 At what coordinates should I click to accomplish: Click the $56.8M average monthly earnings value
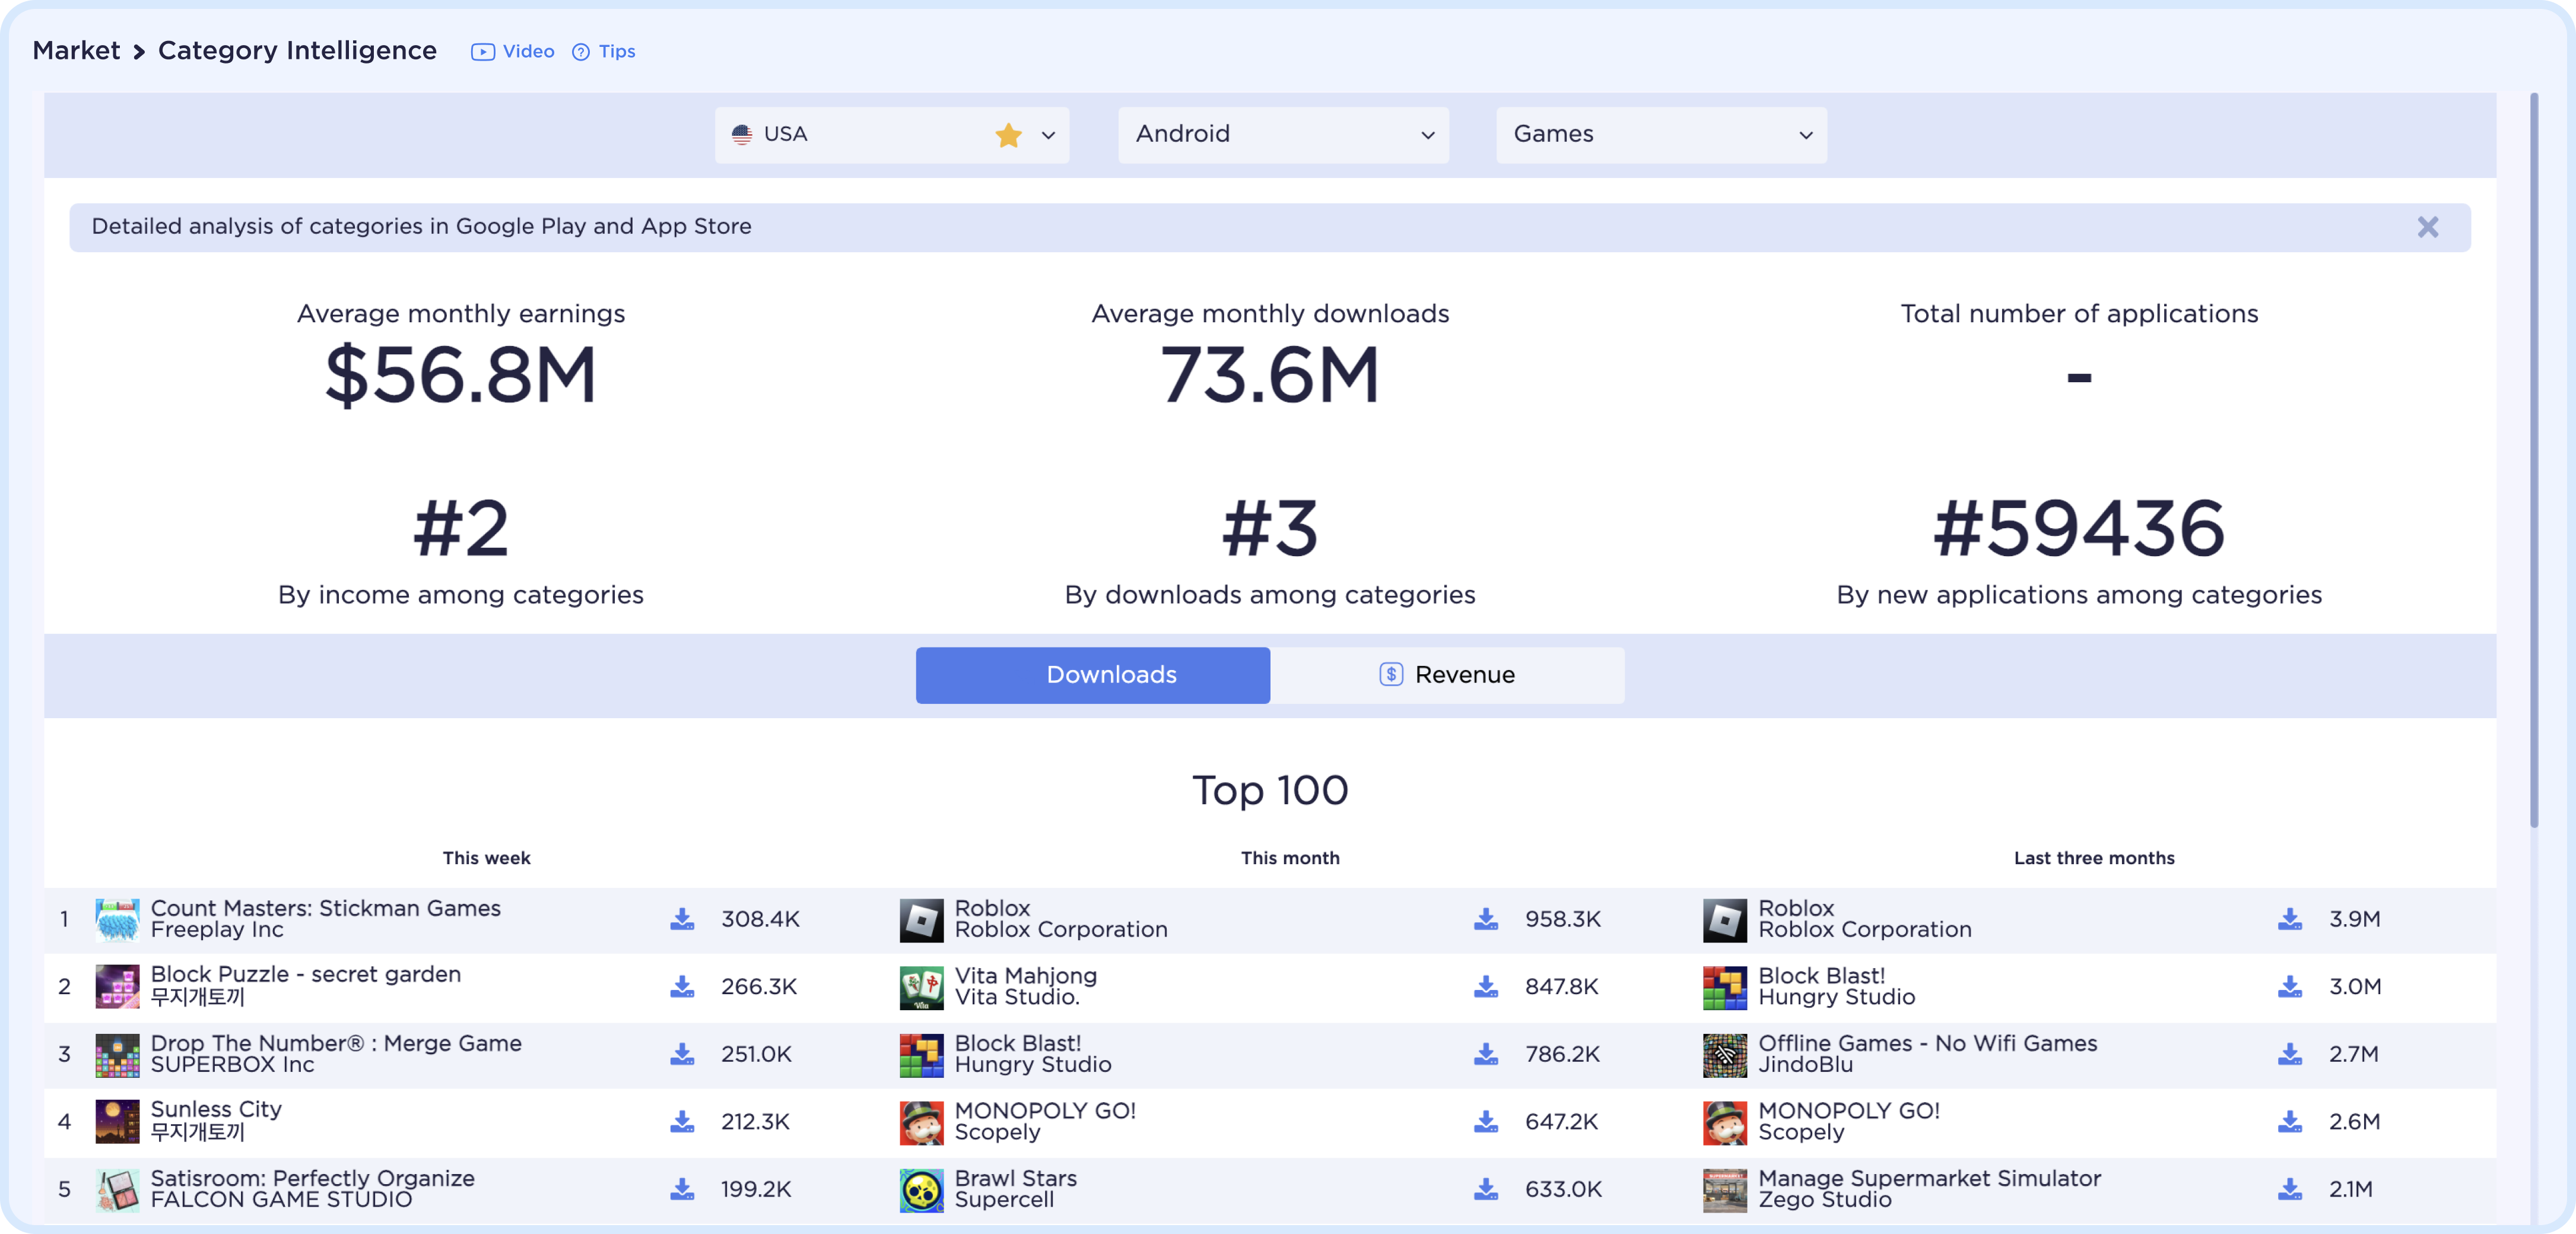tap(461, 375)
